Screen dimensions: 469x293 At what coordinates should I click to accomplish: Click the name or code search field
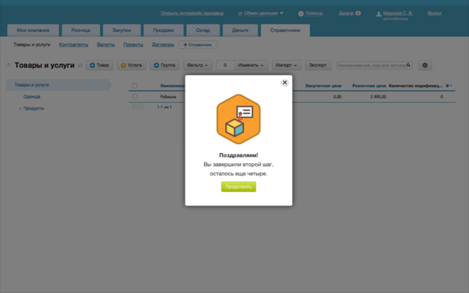coord(369,65)
